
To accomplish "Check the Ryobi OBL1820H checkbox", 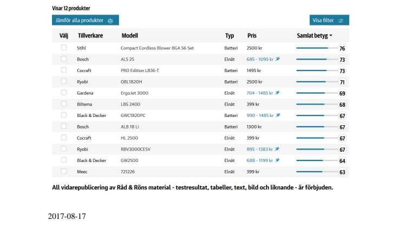I will 64,81.
